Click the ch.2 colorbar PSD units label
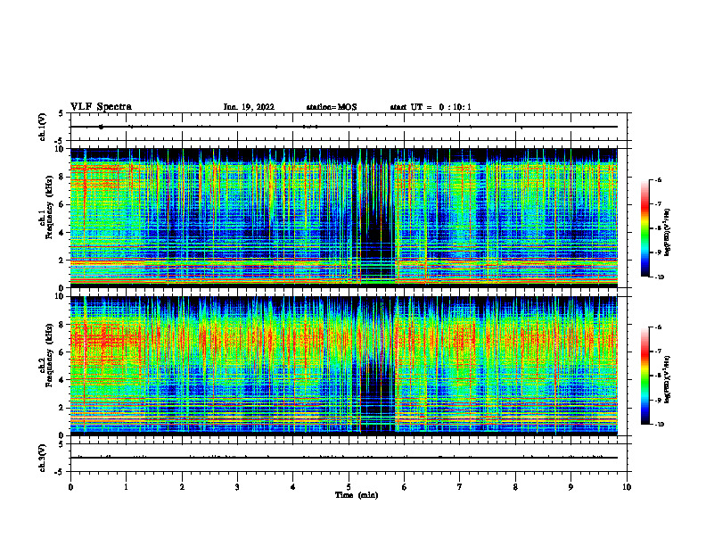 [x=667, y=379]
